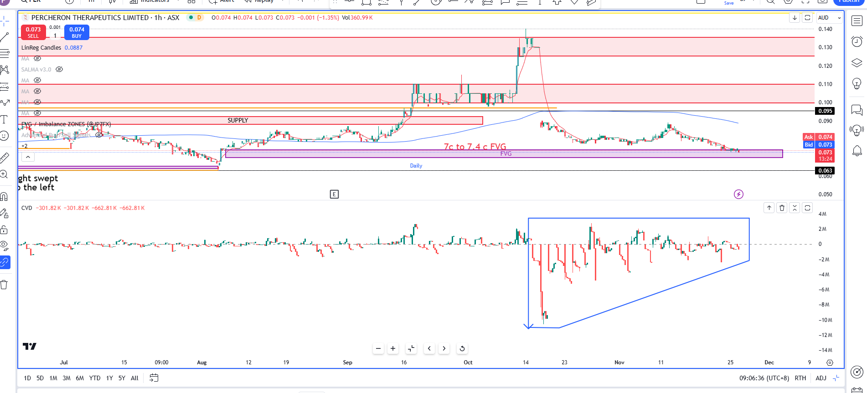The height and width of the screenshot is (393, 867).
Task: Select the trend line drawing tool
Action: click(4, 37)
